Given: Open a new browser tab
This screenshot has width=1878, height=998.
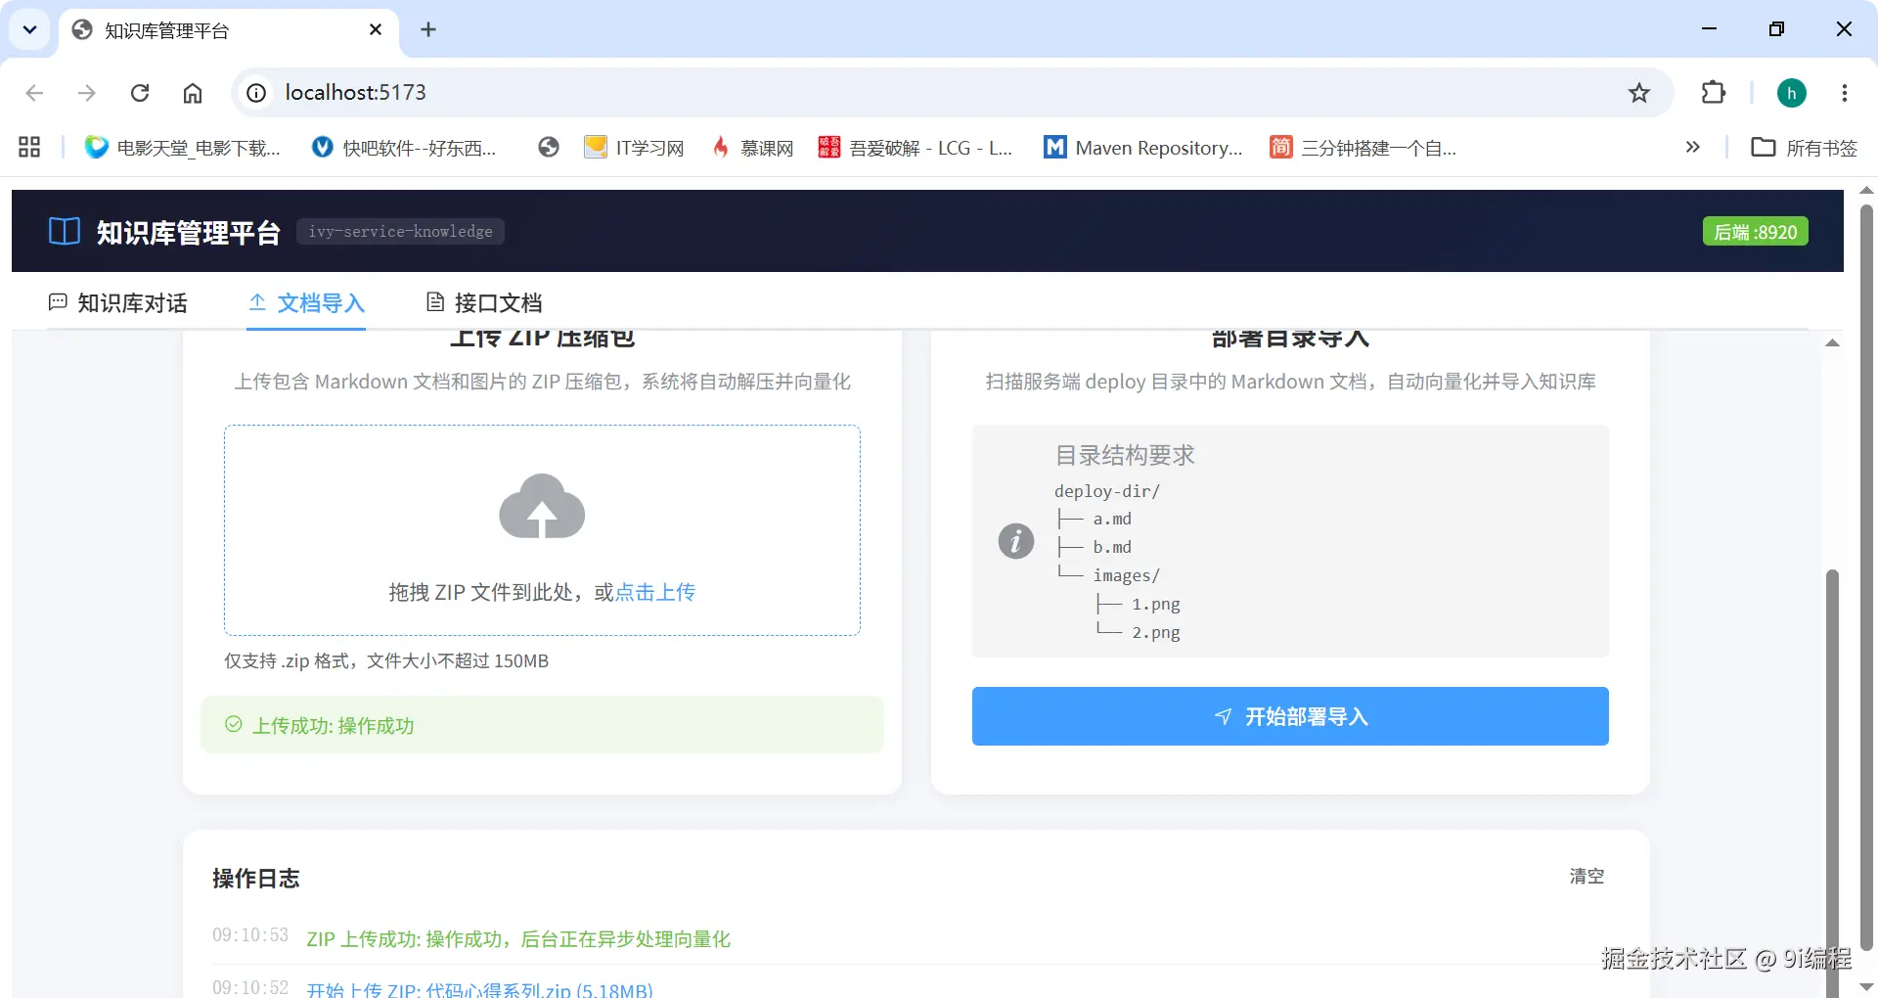Looking at the screenshot, I should point(428,30).
